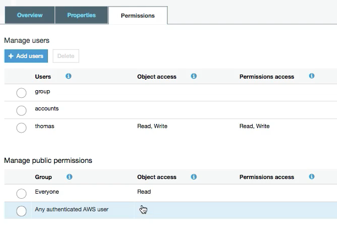The image size is (337, 234).
Task: Click Everyone's Object access Read value
Action: (144, 192)
